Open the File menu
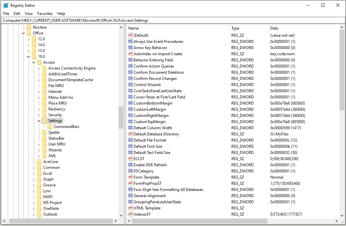 tap(6, 13)
